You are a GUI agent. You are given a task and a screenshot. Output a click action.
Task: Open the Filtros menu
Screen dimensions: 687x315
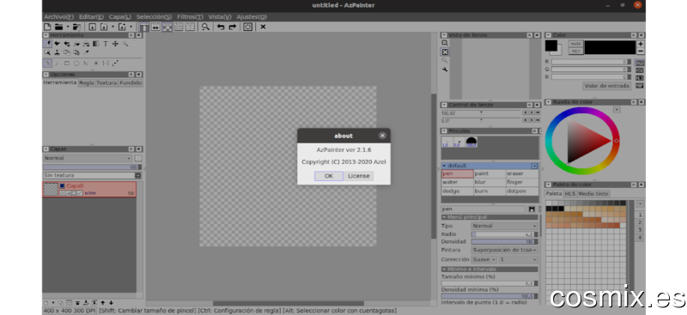click(x=190, y=16)
